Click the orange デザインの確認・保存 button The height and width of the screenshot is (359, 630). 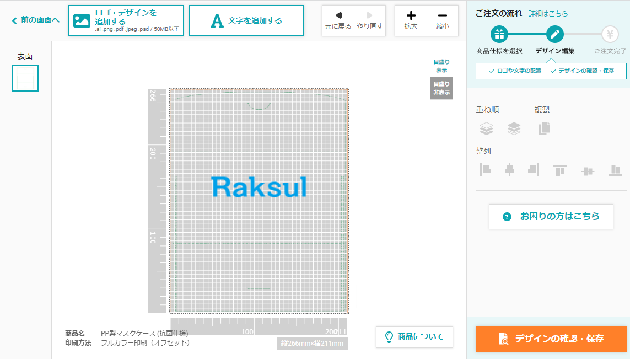551,339
